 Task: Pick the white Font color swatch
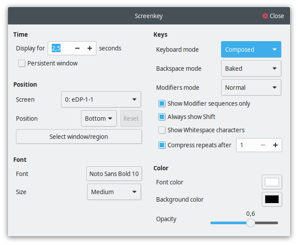pyautogui.click(x=271, y=182)
